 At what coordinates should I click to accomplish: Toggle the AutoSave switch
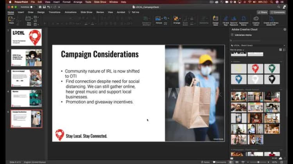[x=33, y=7]
